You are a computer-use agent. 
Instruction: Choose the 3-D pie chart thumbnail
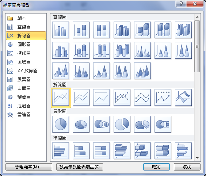coord(81,124)
